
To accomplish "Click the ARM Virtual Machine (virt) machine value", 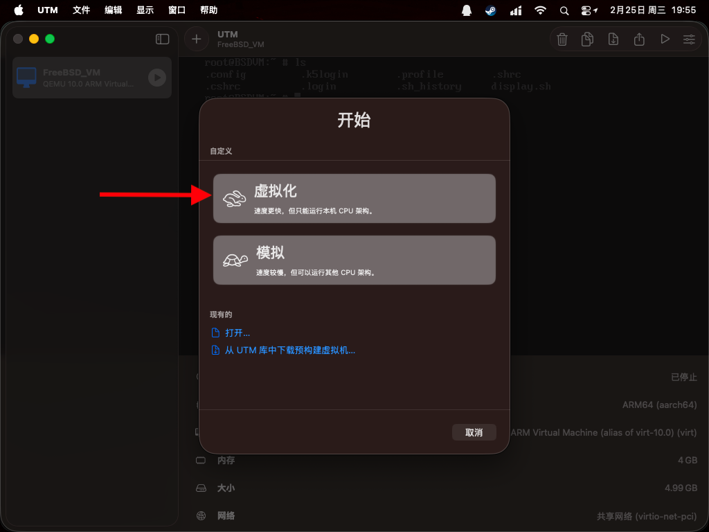I will [x=604, y=432].
